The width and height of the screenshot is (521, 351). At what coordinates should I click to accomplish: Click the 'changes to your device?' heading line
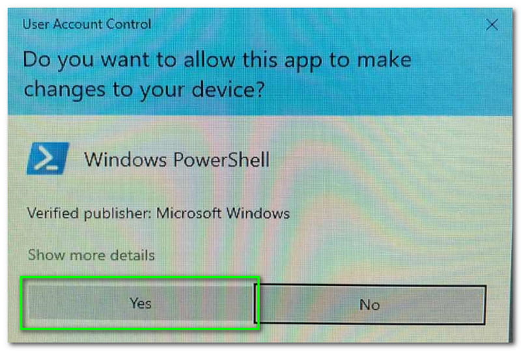tap(144, 90)
